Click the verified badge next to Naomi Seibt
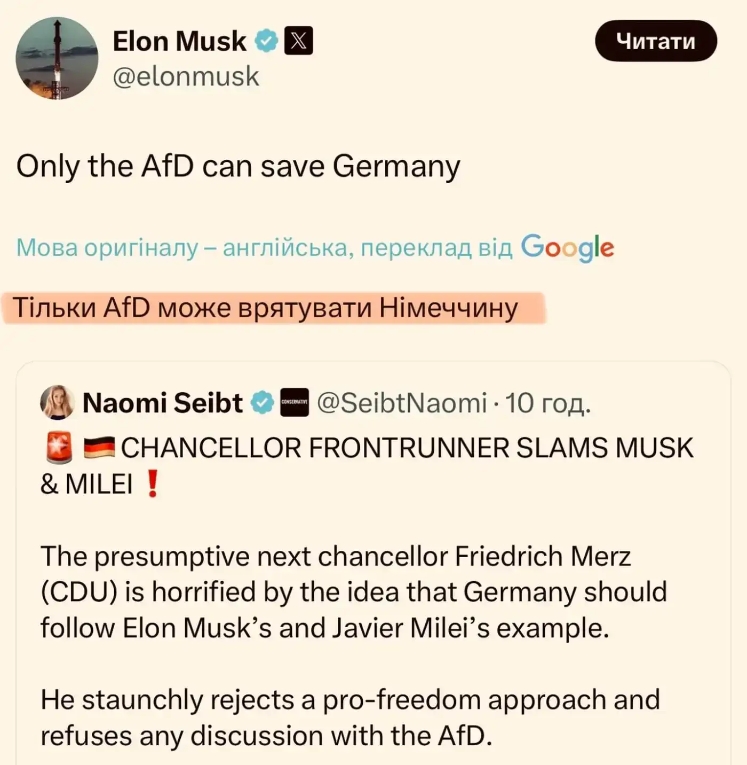Screen dimensions: 747x765 (262, 402)
